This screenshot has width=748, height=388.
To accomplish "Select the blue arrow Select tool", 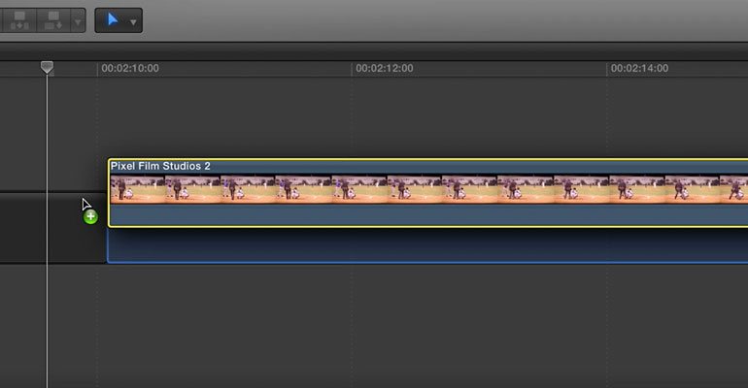I will pyautogui.click(x=112, y=20).
